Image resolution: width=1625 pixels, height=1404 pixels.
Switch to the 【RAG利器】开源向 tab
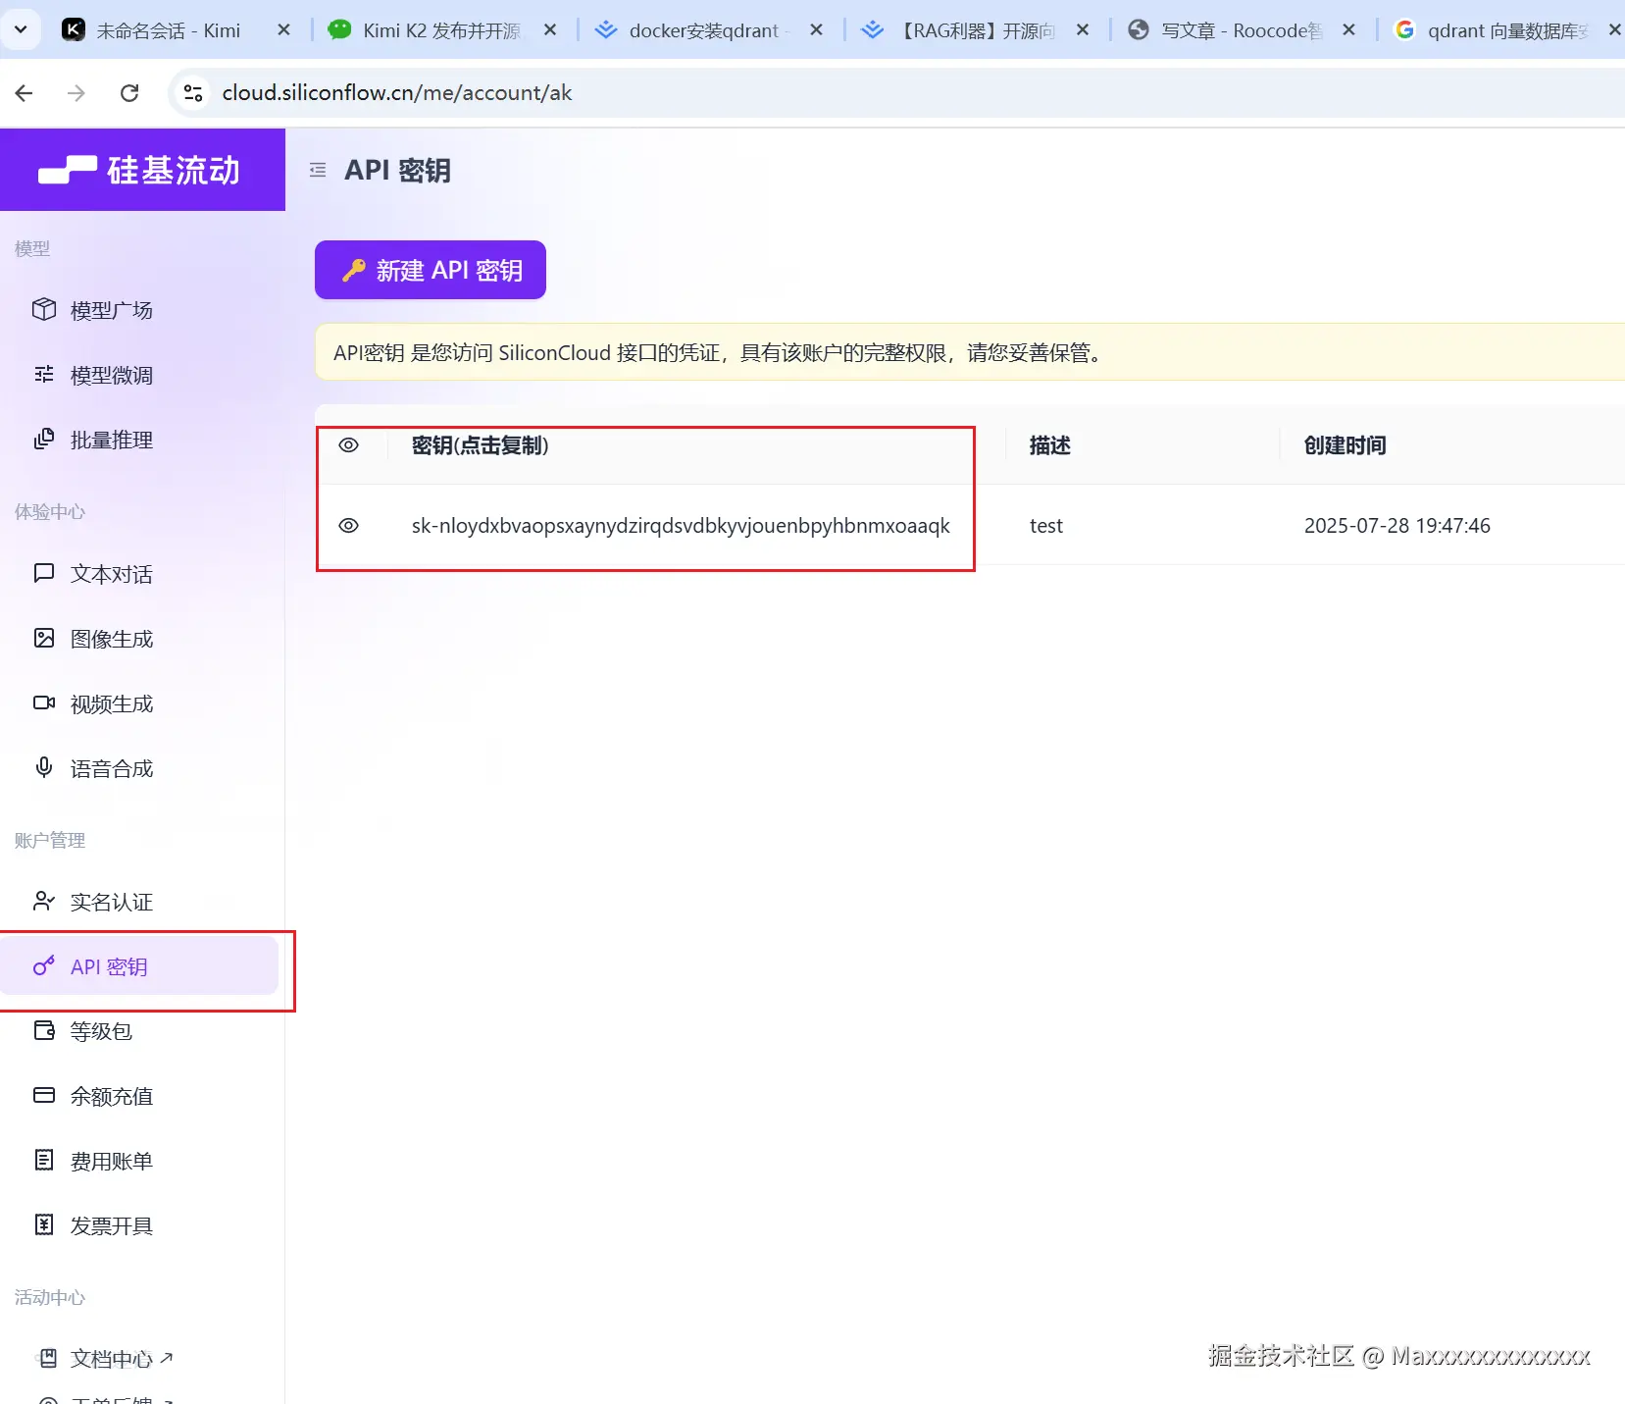tap(976, 30)
